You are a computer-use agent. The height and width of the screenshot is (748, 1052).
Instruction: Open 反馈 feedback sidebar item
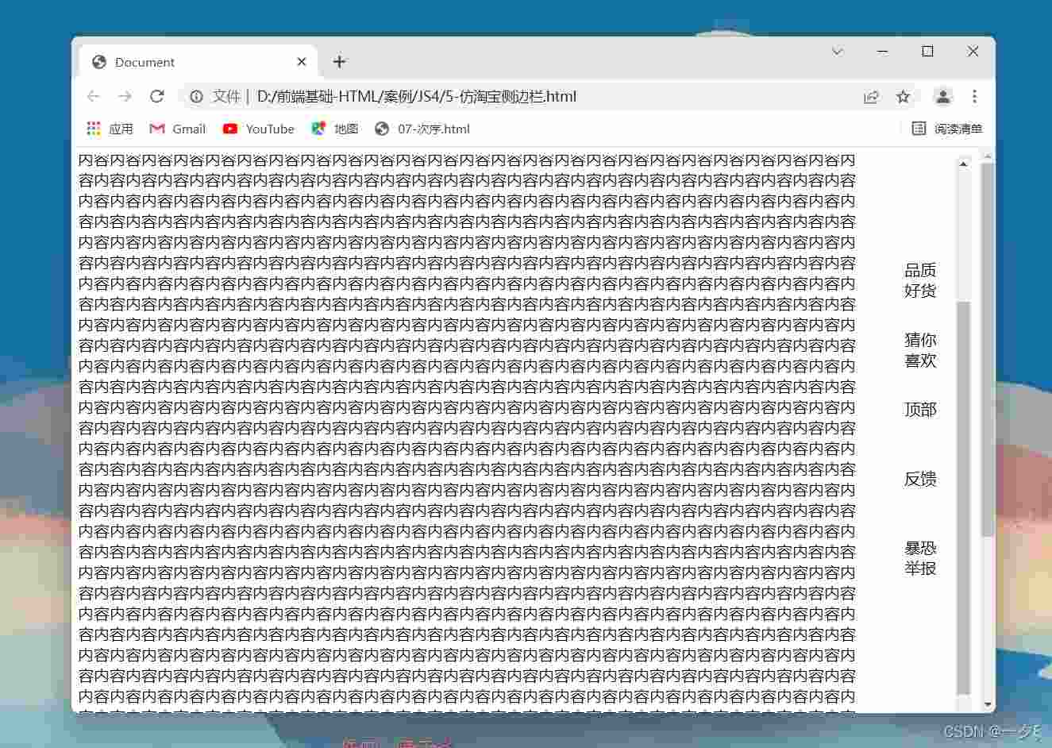pos(920,479)
